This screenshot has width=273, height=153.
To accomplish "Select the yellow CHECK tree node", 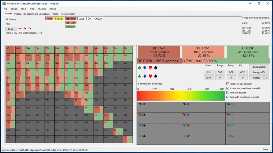I will coord(59,18).
